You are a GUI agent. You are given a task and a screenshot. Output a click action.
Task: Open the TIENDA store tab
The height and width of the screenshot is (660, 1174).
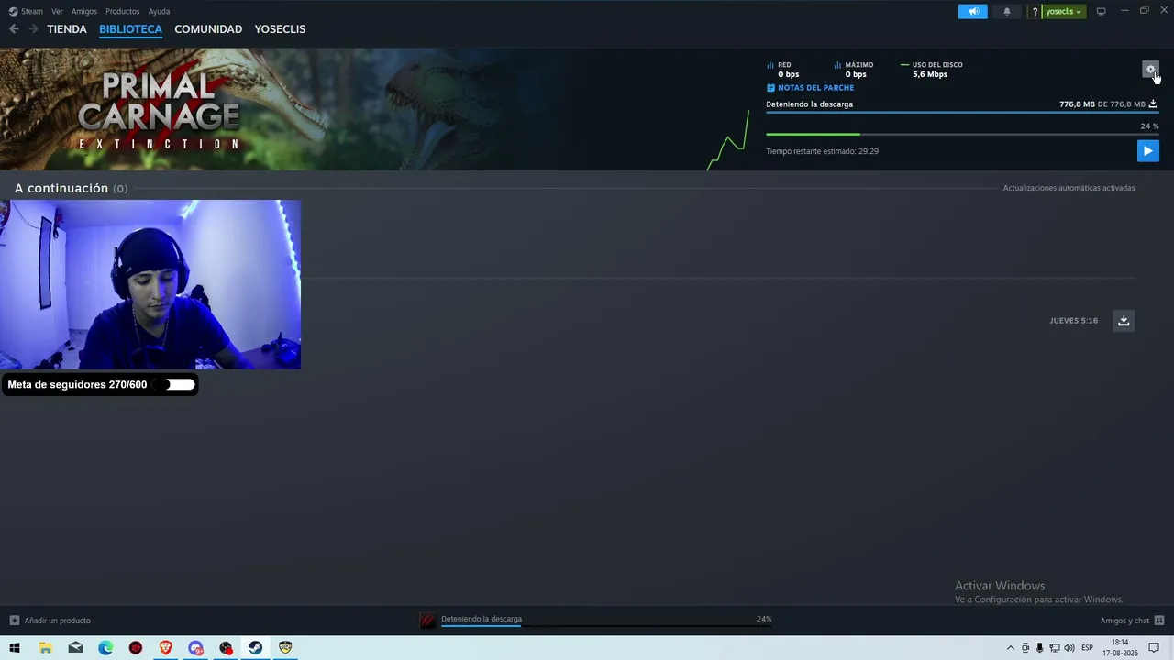67,29
